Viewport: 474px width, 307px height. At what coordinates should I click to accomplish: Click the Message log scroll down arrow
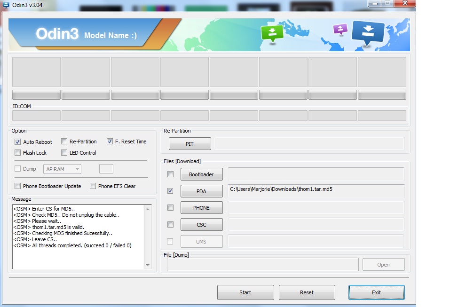[148, 265]
